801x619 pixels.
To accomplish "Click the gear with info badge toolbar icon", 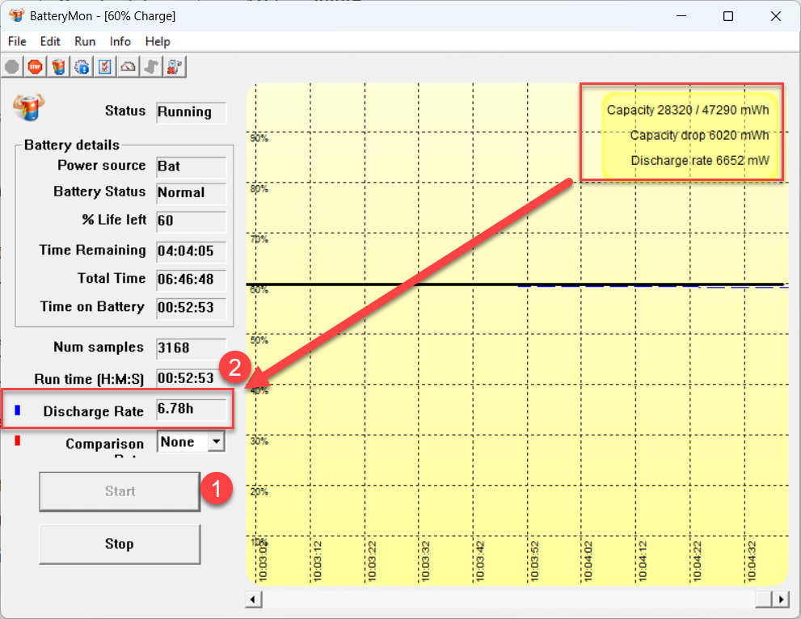I will (x=82, y=67).
